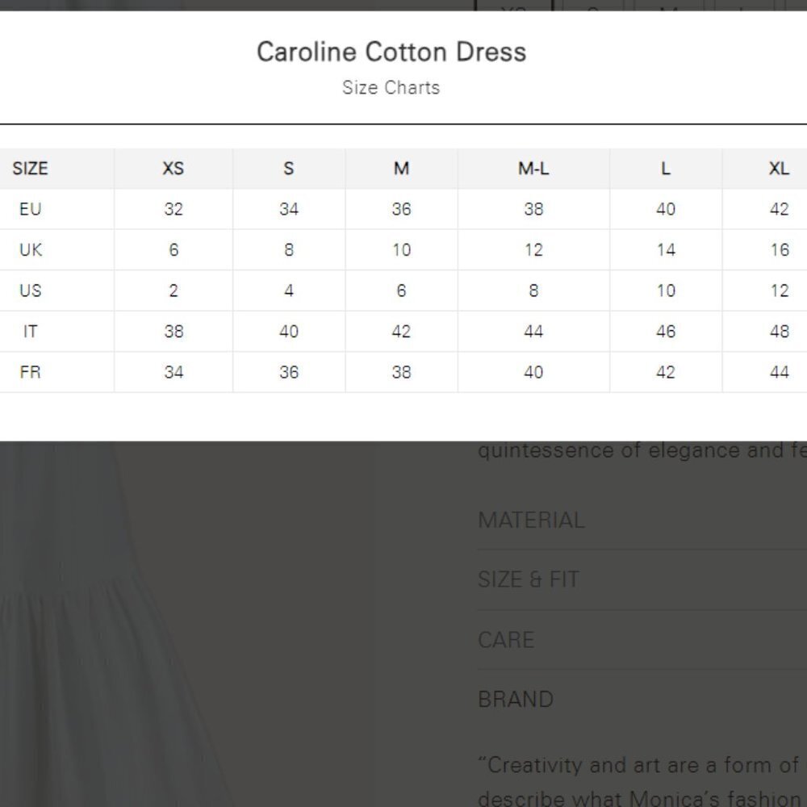The image size is (807, 807).
Task: Select the Size Charts subtitle
Action: [391, 87]
